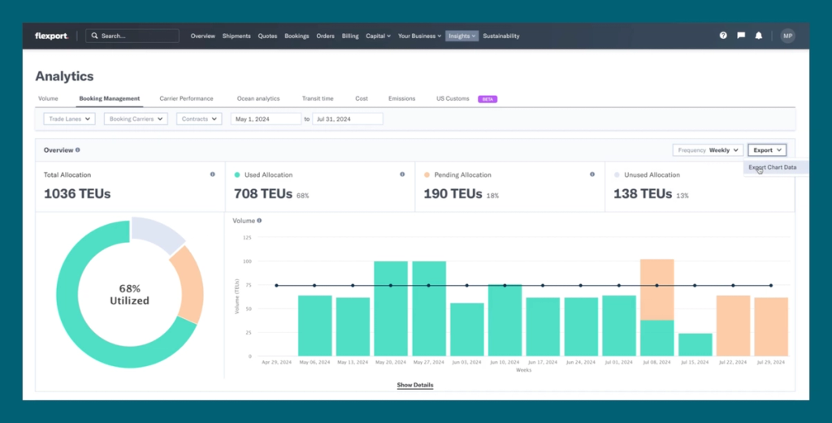Click the Flexport logo

(x=51, y=36)
